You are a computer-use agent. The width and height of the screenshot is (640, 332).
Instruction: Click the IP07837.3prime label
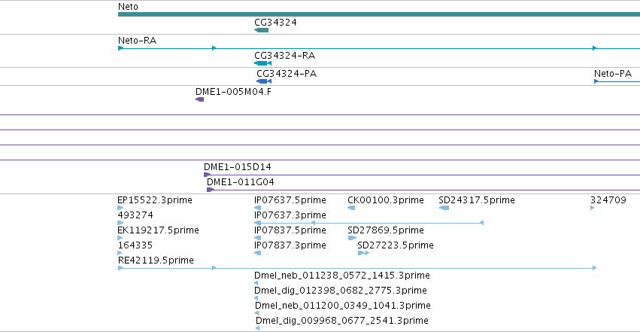tap(290, 245)
